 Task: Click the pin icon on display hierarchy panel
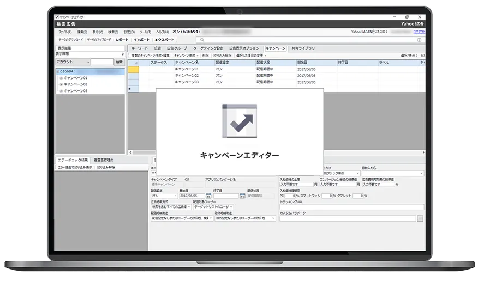[122, 48]
